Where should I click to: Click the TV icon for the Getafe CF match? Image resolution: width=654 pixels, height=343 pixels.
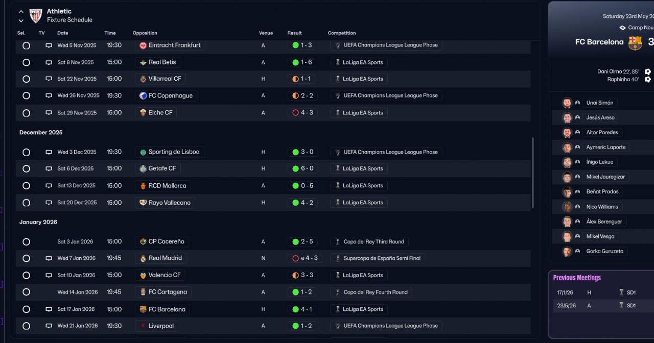coord(49,168)
